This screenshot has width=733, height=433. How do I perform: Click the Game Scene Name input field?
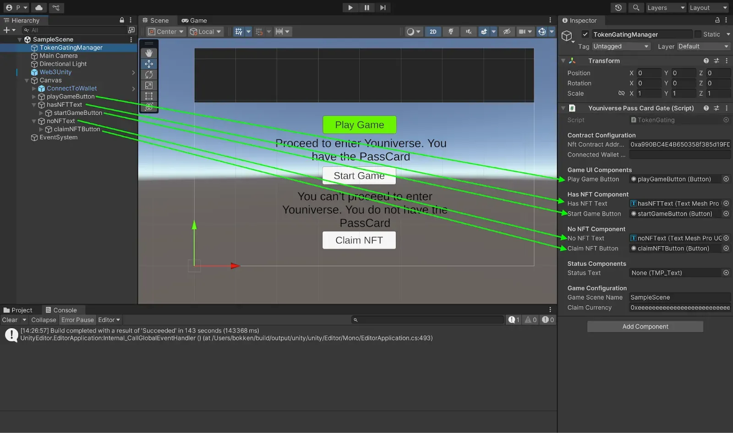(679, 297)
